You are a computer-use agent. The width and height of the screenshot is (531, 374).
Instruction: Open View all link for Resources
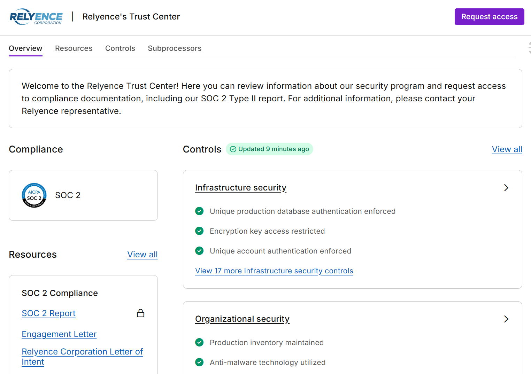pos(143,255)
